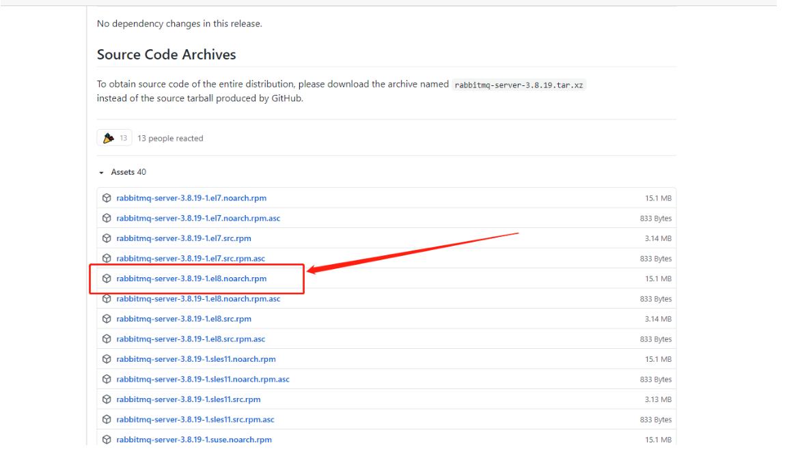787x454 pixels.
Task: Download rabbitmq-server-3.8.19-1.sles11.src.rpm
Action: pos(189,399)
